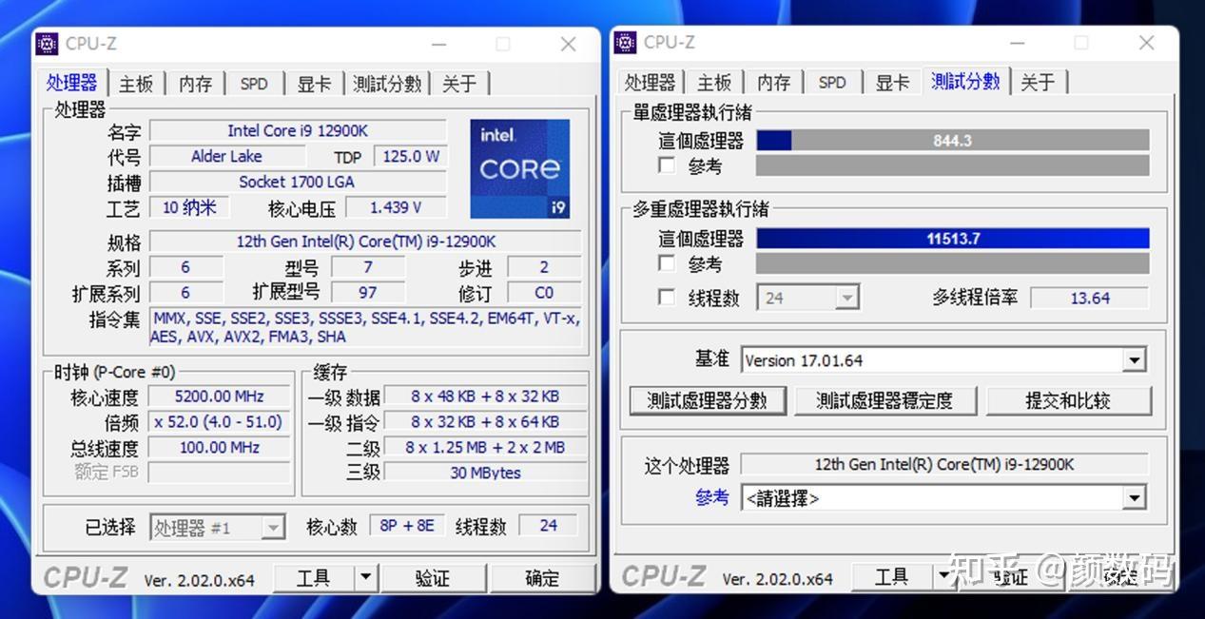Image resolution: width=1205 pixels, height=619 pixels.
Task: Switch to the 主板 tab in left window
Action: 135,83
